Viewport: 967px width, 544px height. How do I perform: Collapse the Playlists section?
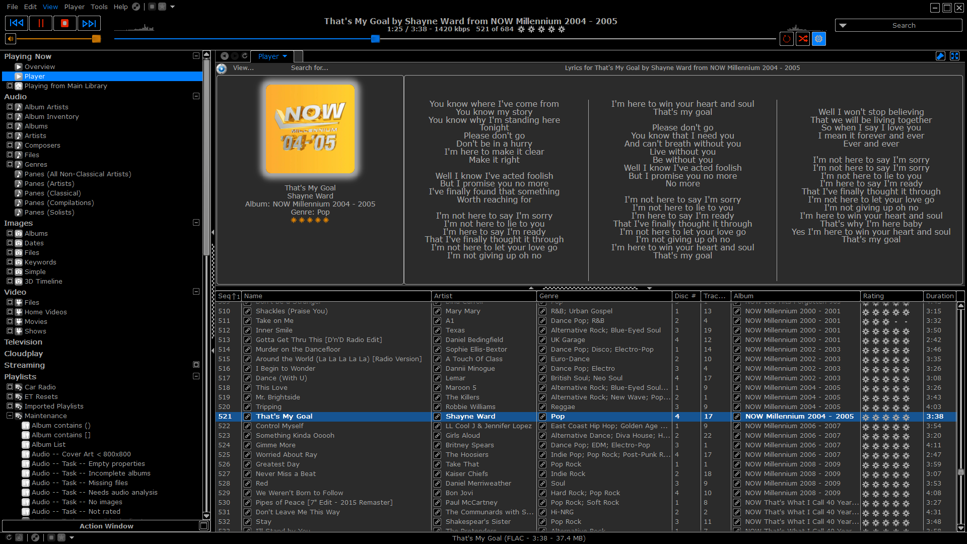click(196, 376)
